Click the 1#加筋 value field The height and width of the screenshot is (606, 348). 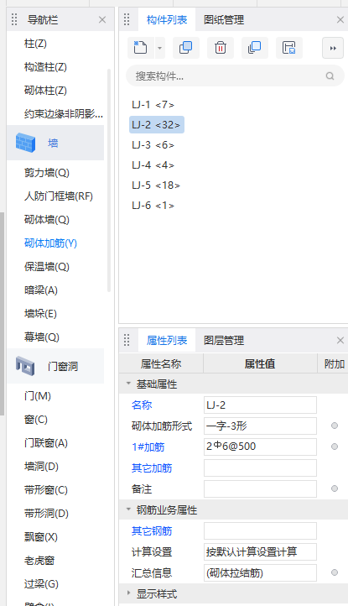click(260, 447)
